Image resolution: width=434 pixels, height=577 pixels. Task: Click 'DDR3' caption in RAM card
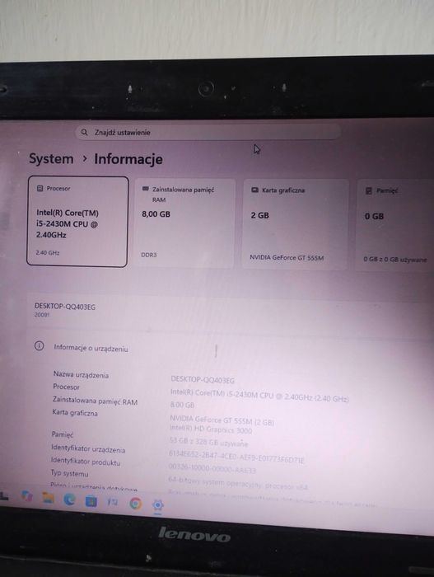click(149, 255)
